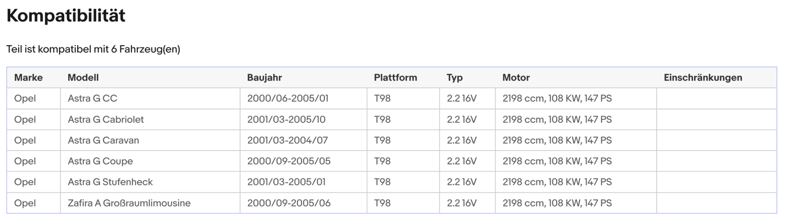Viewport: 785px width, 219px height.
Task: Select the Astra G CC model cell
Action: point(92,99)
